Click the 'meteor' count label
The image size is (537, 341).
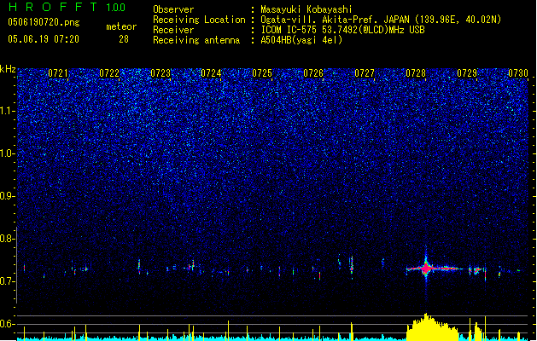pyautogui.click(x=121, y=26)
